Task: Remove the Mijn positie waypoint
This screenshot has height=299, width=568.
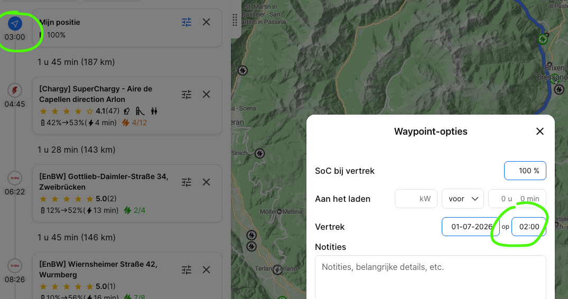Action: point(207,22)
